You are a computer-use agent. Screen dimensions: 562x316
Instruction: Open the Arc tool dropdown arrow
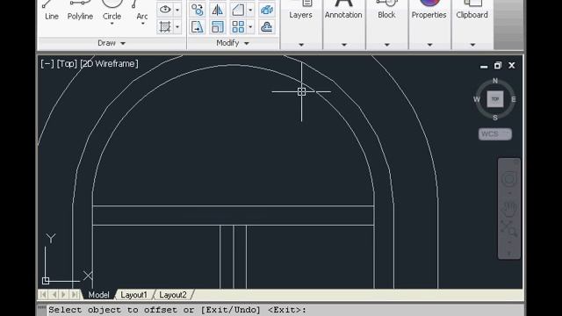tap(142, 24)
